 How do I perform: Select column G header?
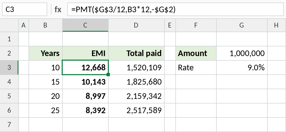pos(242,25)
